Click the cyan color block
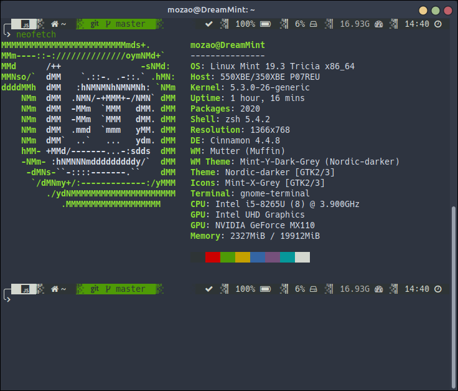Image resolution: width=458 pixels, height=391 pixels. [287, 258]
